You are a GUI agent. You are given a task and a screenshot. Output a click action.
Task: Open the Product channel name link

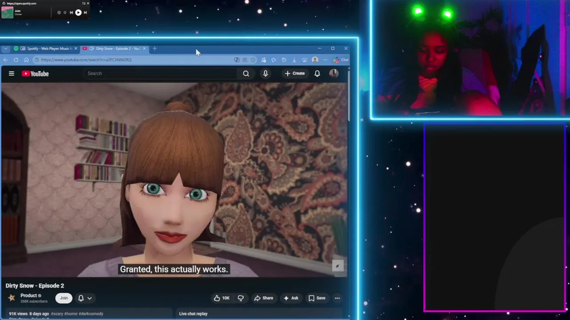click(x=28, y=296)
